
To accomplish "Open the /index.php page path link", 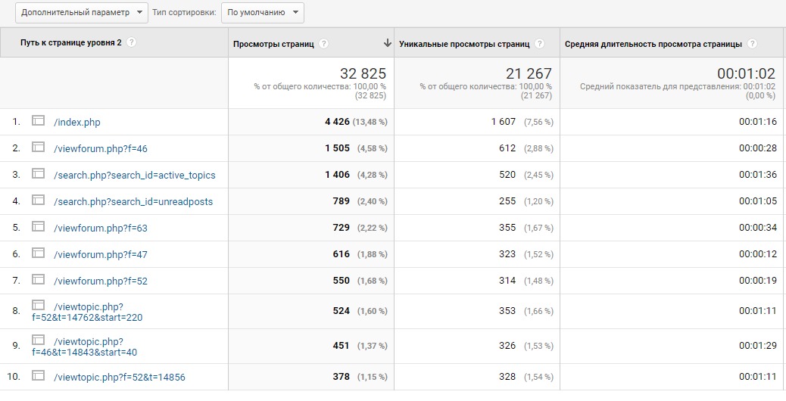I will click(76, 122).
